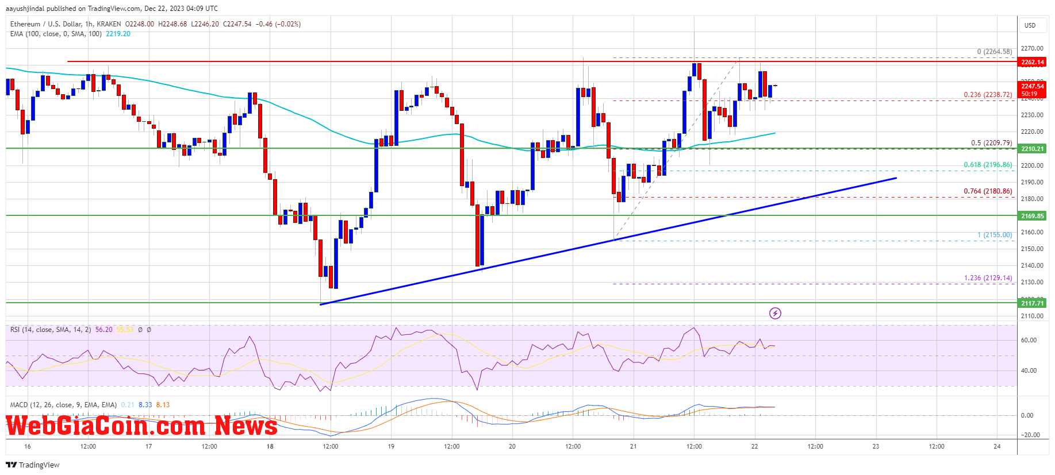Click the MACD signal value 8.13

point(163,405)
